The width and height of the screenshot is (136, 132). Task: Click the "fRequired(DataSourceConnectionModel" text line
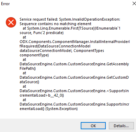point(55,46)
